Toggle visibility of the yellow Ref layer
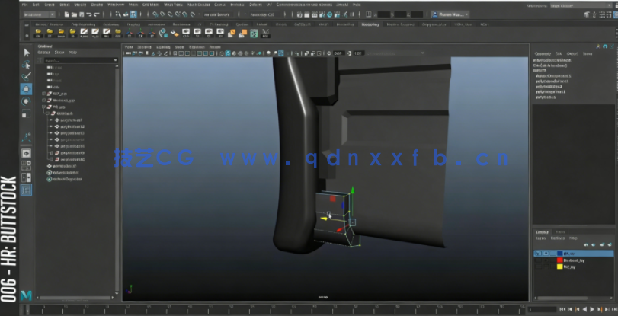618x316 pixels. tap(538, 267)
